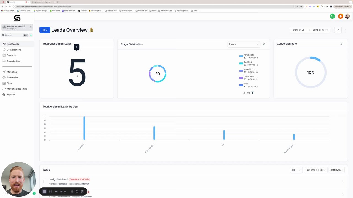Go to next legend page arrow
353x198 pixels.
252,93
